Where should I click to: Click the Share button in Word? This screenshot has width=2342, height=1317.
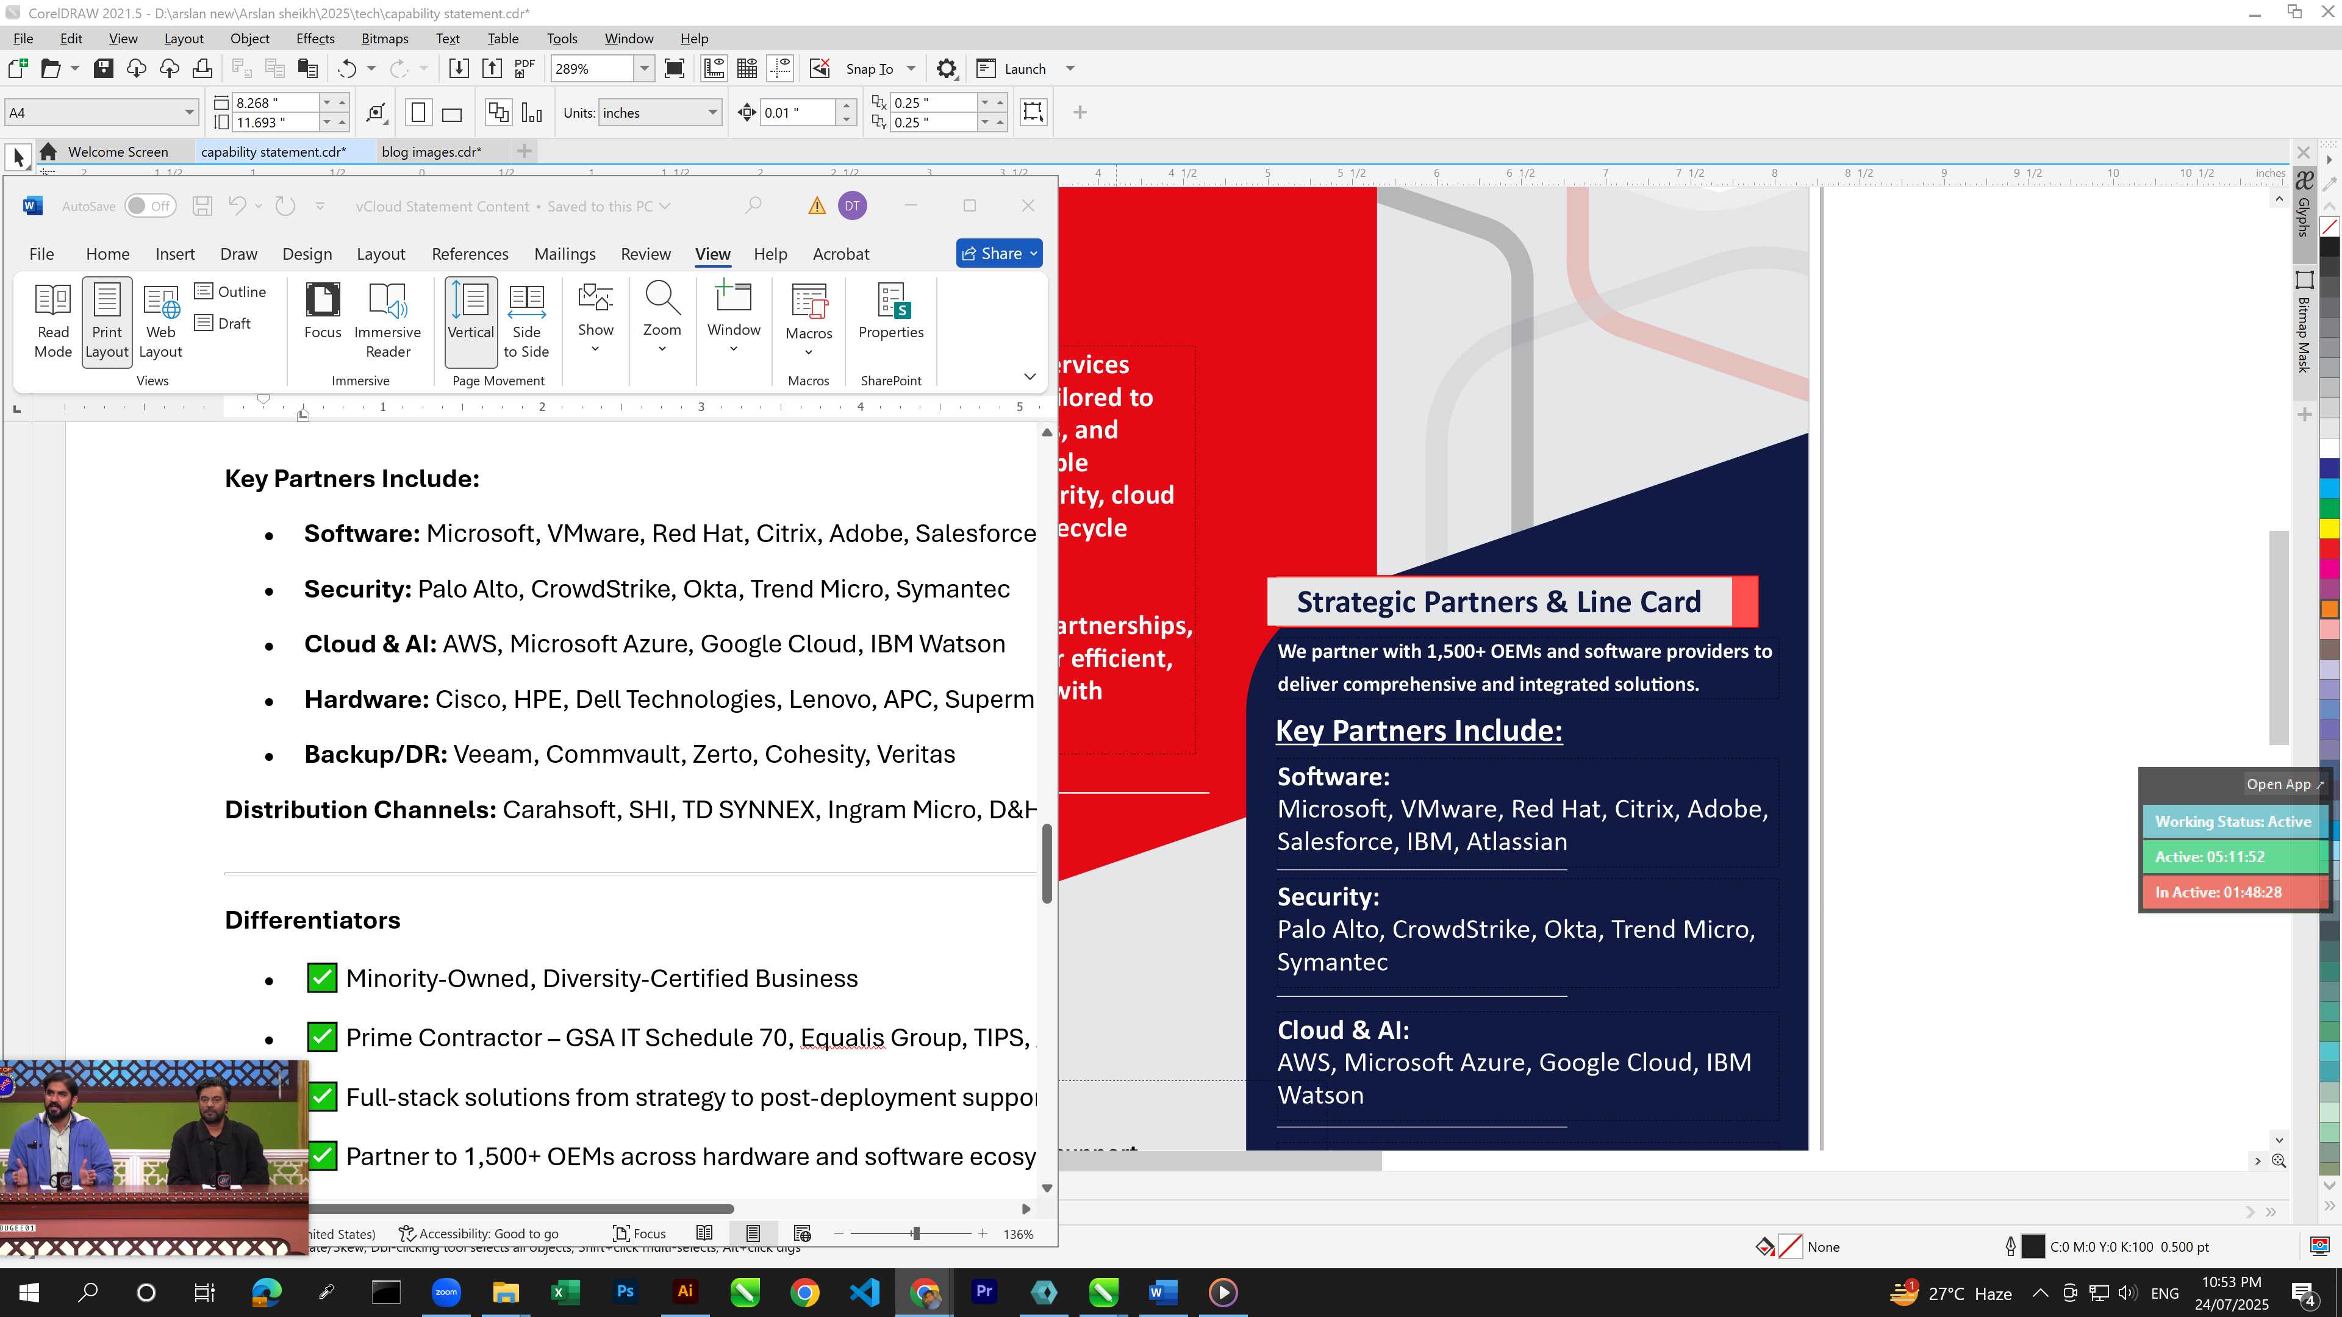[x=999, y=254]
